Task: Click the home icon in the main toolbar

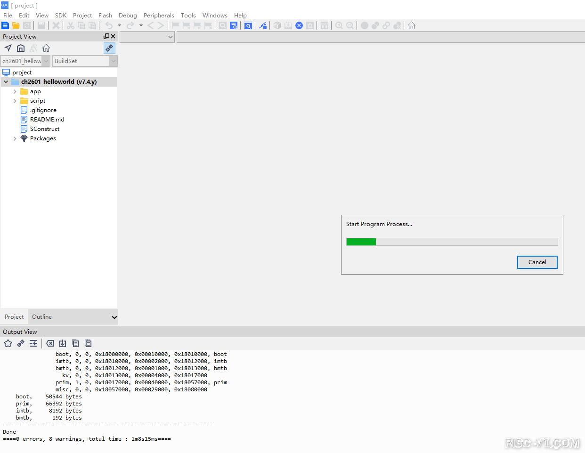Action: (x=412, y=25)
